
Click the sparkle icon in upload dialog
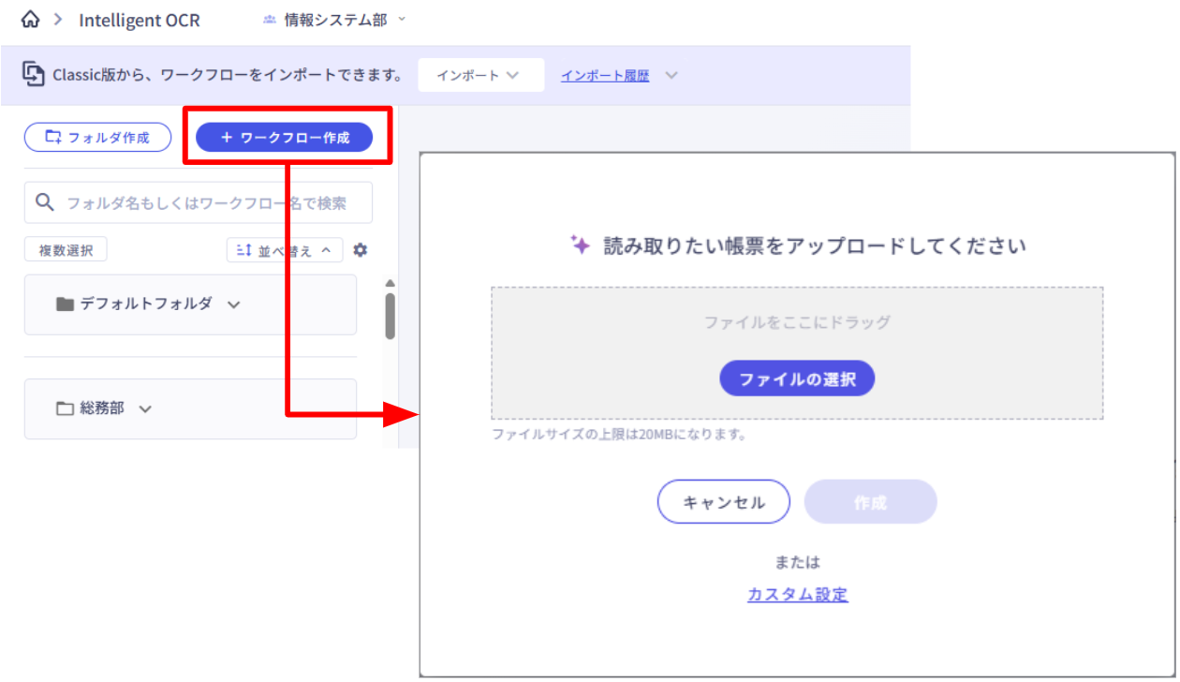pyautogui.click(x=581, y=245)
